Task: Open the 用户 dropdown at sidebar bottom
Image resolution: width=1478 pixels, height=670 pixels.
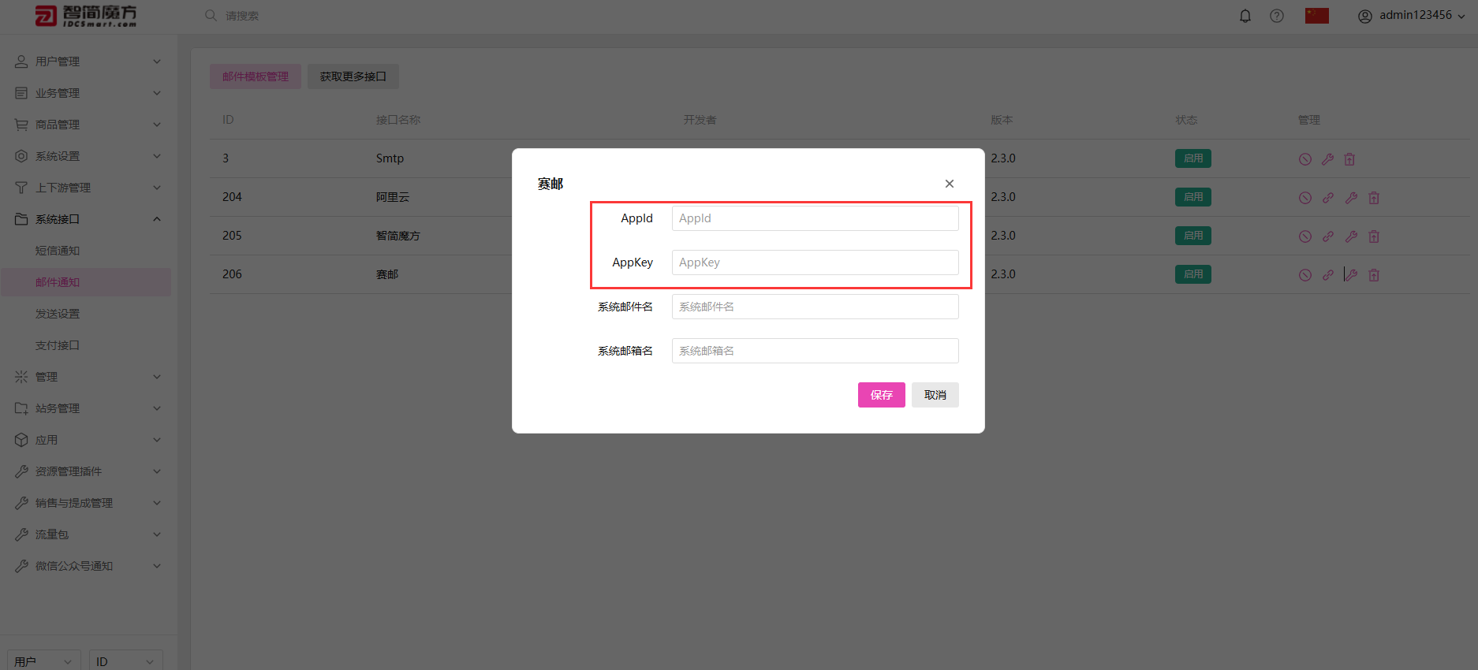Action: (x=44, y=661)
